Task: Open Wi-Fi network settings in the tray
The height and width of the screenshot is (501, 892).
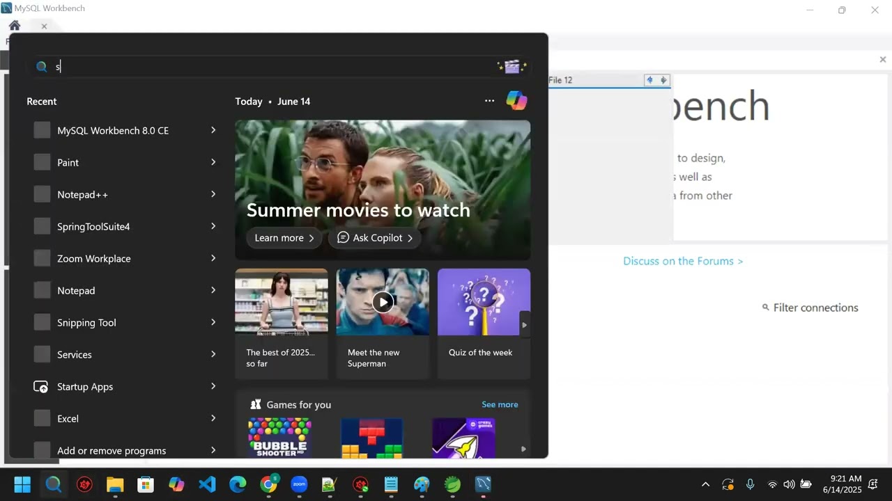Action: pos(772,484)
